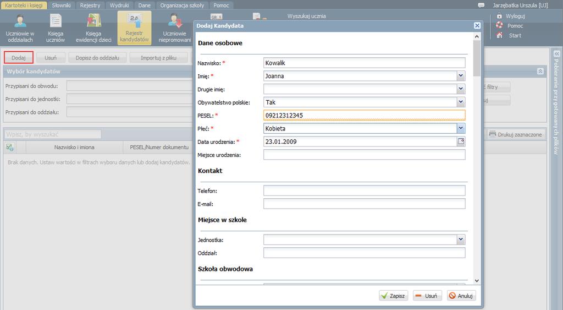Viewport: 563px width, 310px height.
Task: Click select-all checkbox icon in table header
Action: (10, 147)
